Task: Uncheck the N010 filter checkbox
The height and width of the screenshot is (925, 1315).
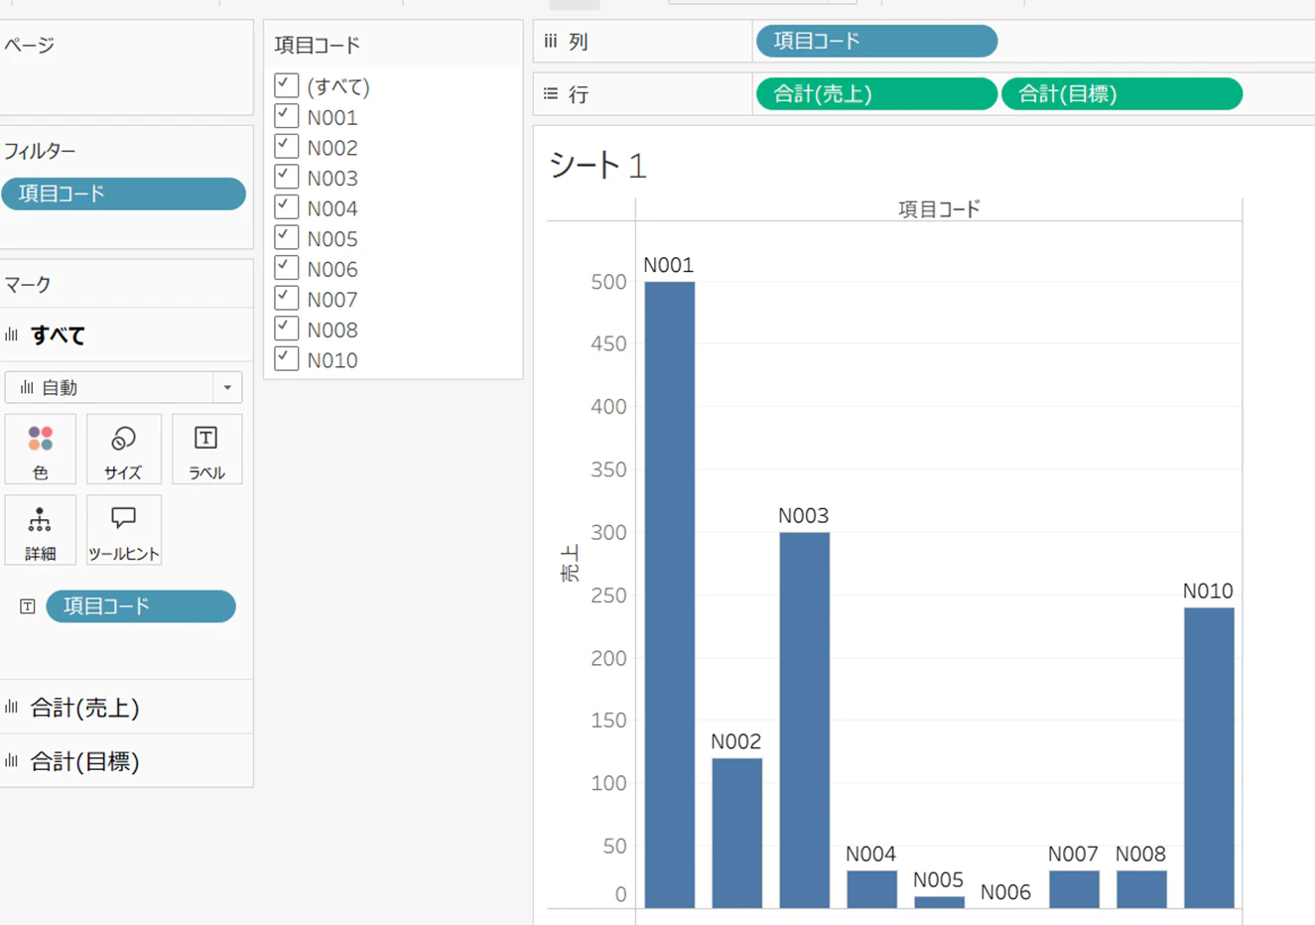Action: coord(286,358)
